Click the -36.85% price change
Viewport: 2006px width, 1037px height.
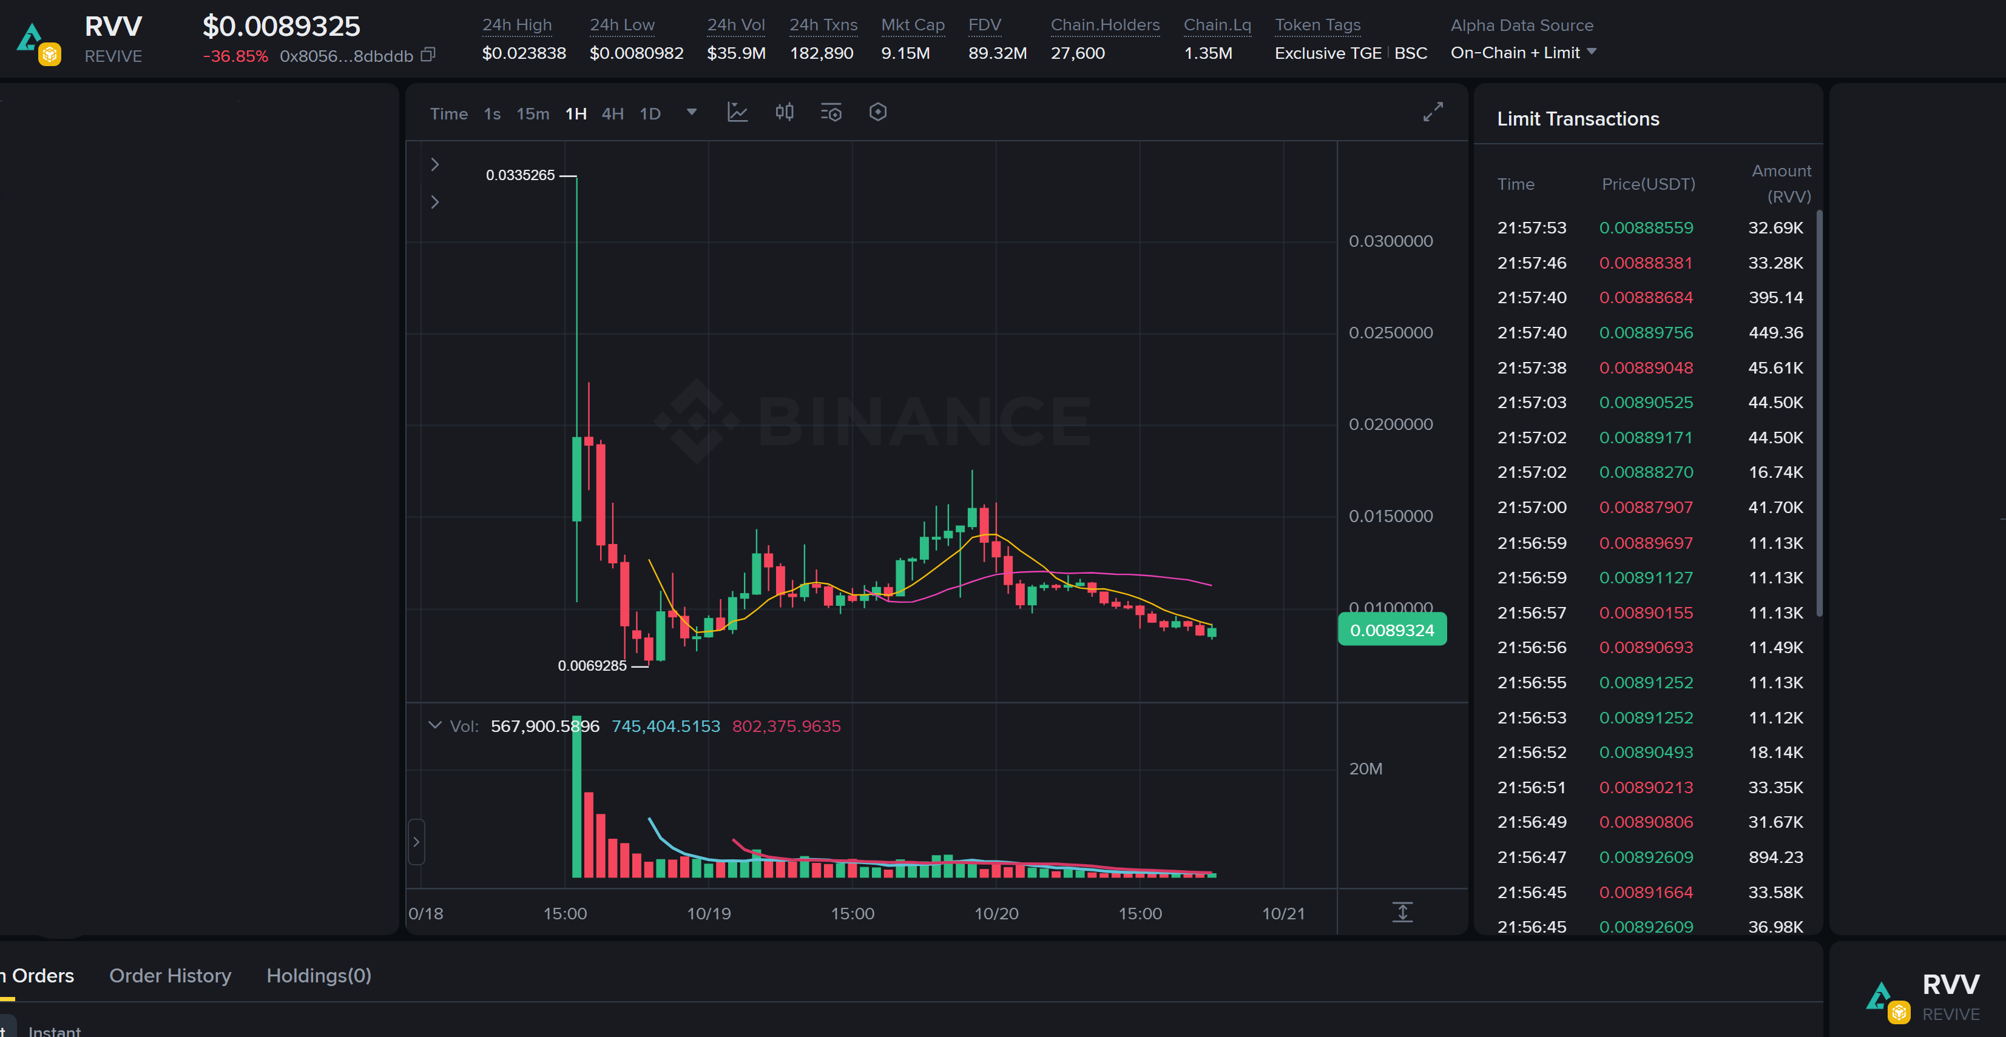235,56
